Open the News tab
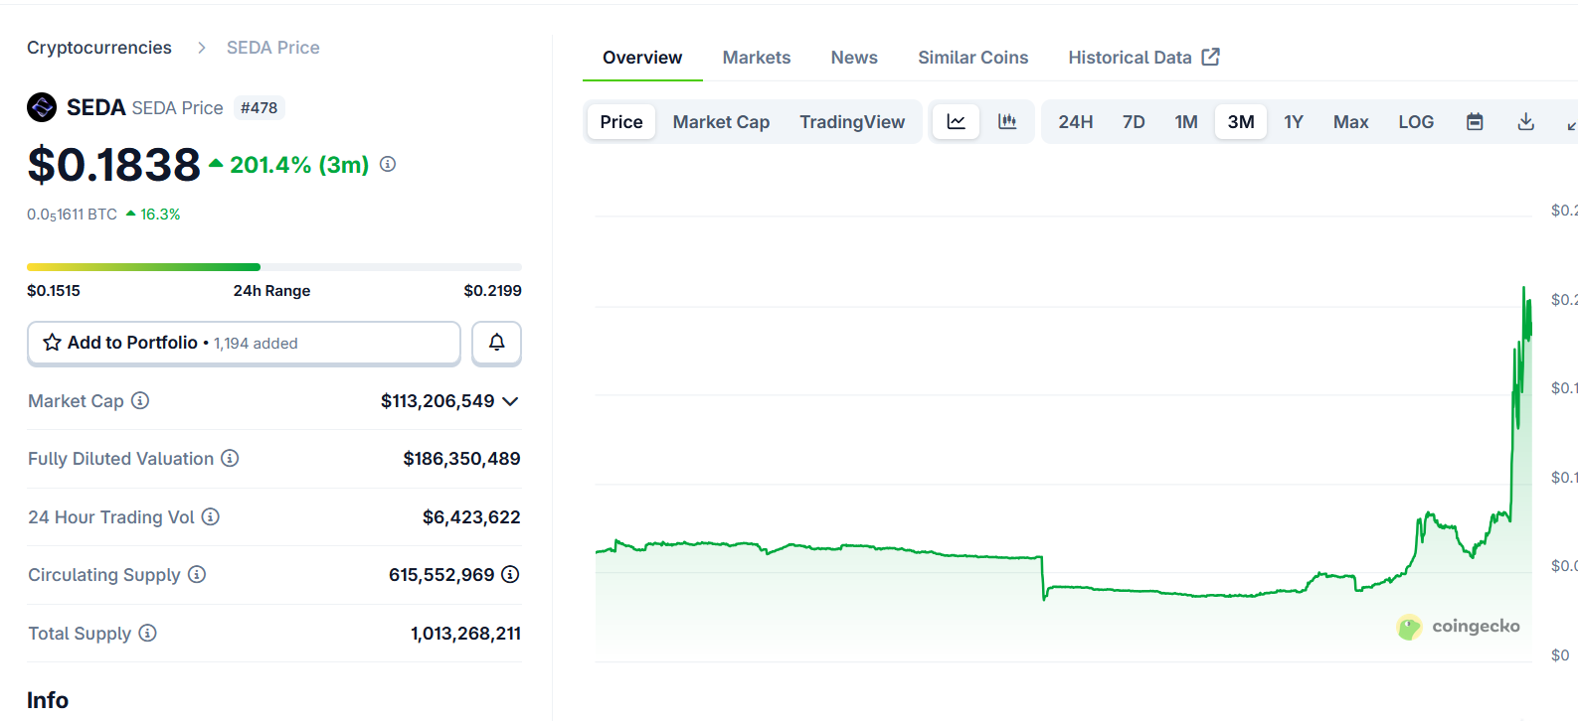1578x721 pixels. tap(854, 58)
